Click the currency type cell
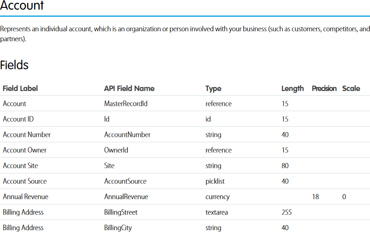Screen dimensions: 370x232 coord(217,197)
